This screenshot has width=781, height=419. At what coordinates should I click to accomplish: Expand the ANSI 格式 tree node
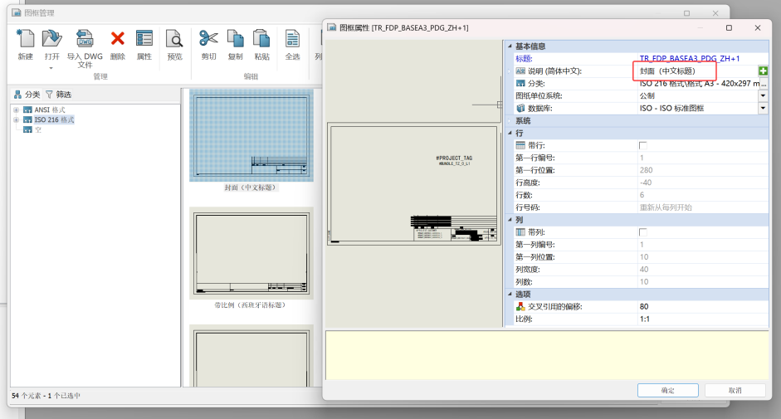(16, 110)
